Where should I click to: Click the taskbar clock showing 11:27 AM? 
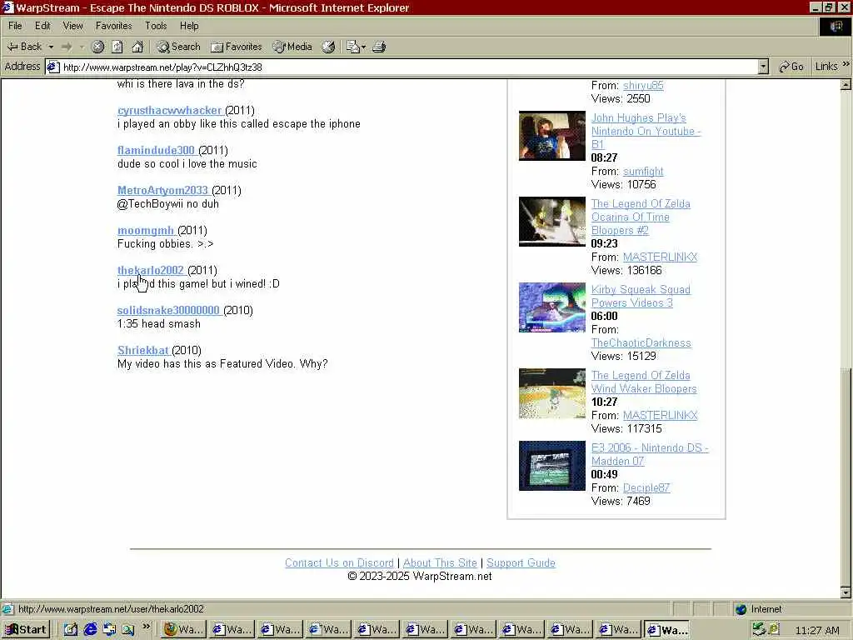pyautogui.click(x=816, y=630)
